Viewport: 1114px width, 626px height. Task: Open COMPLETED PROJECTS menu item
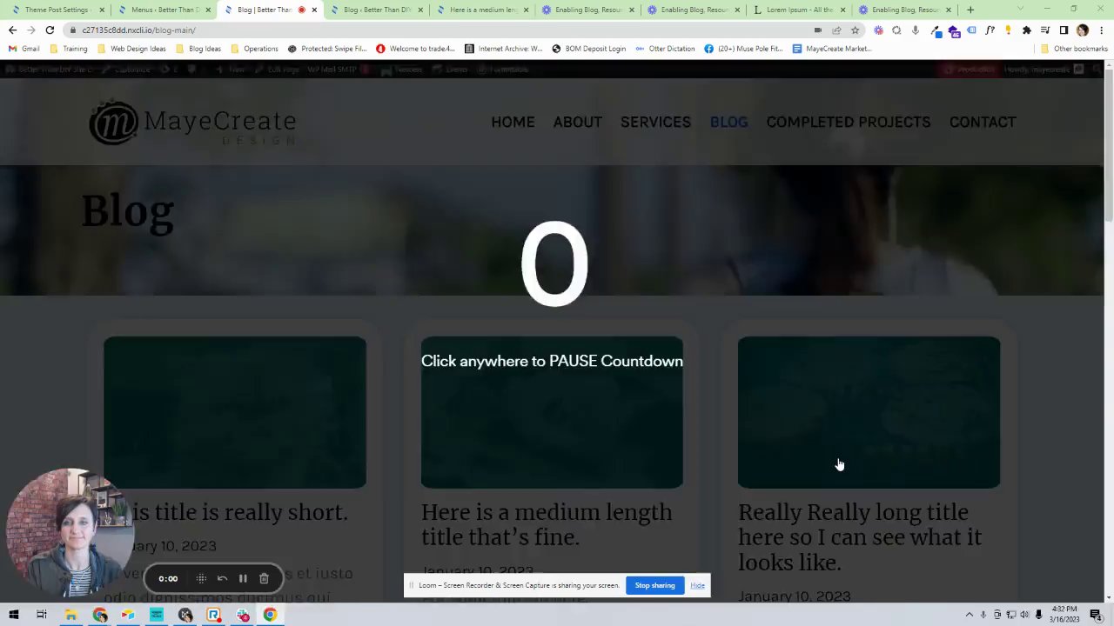click(849, 122)
